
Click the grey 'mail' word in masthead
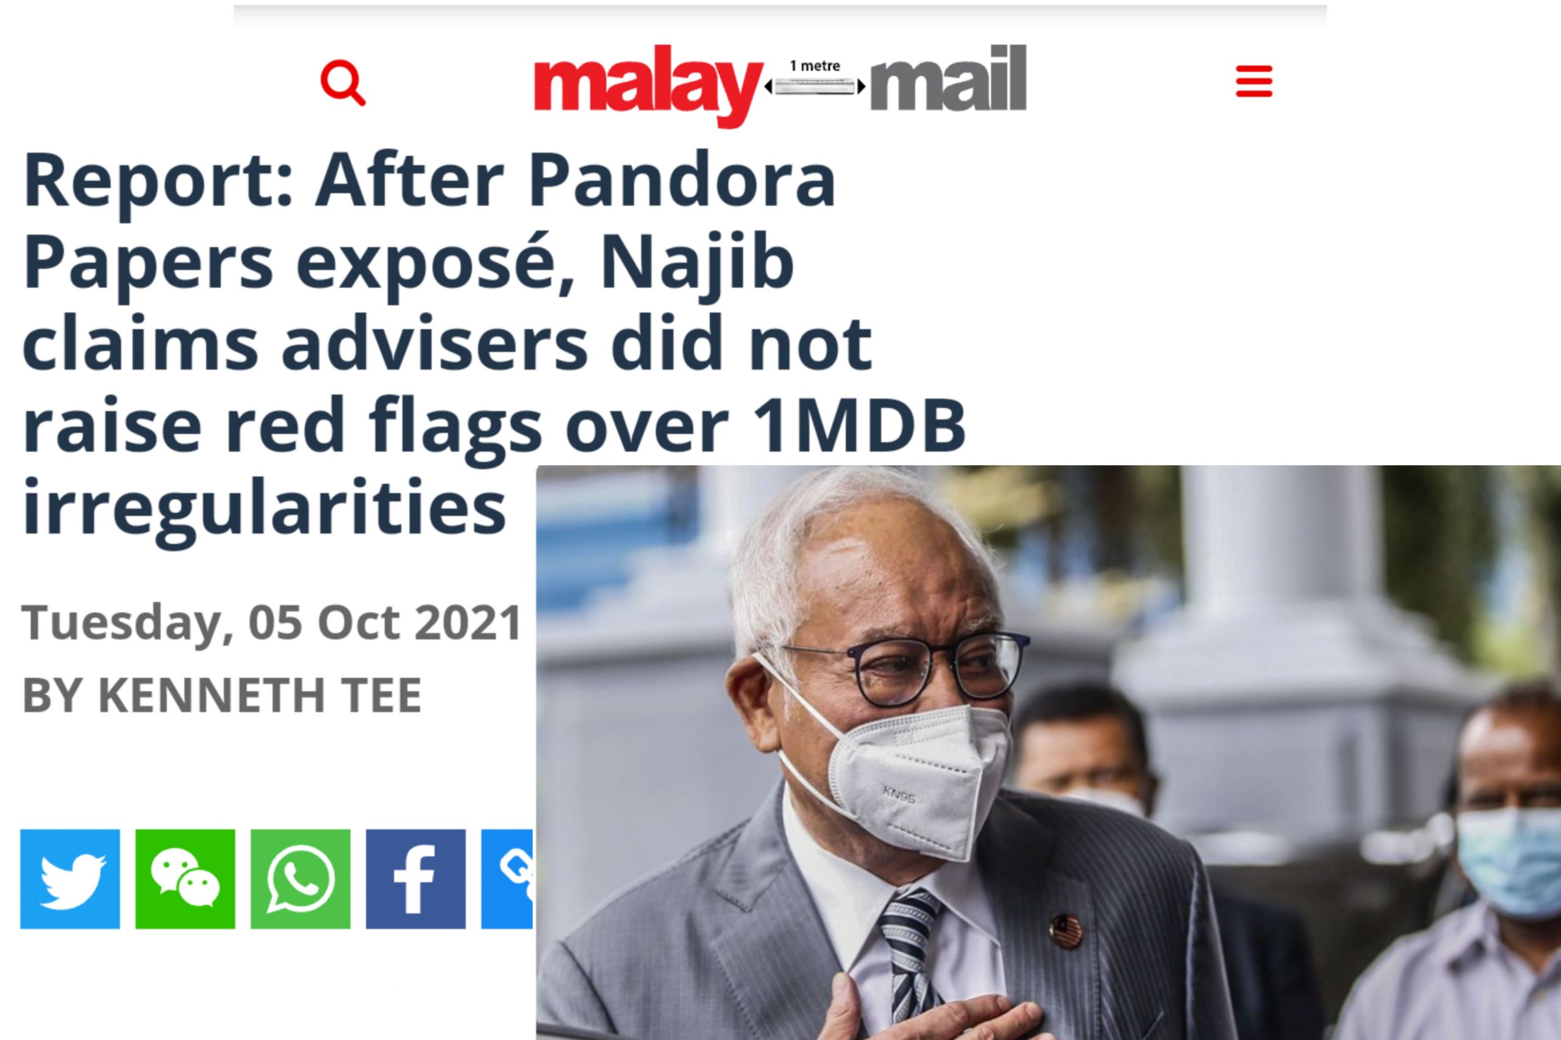(948, 78)
